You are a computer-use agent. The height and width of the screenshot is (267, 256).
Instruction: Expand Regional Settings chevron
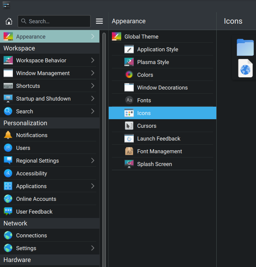[x=93, y=160]
